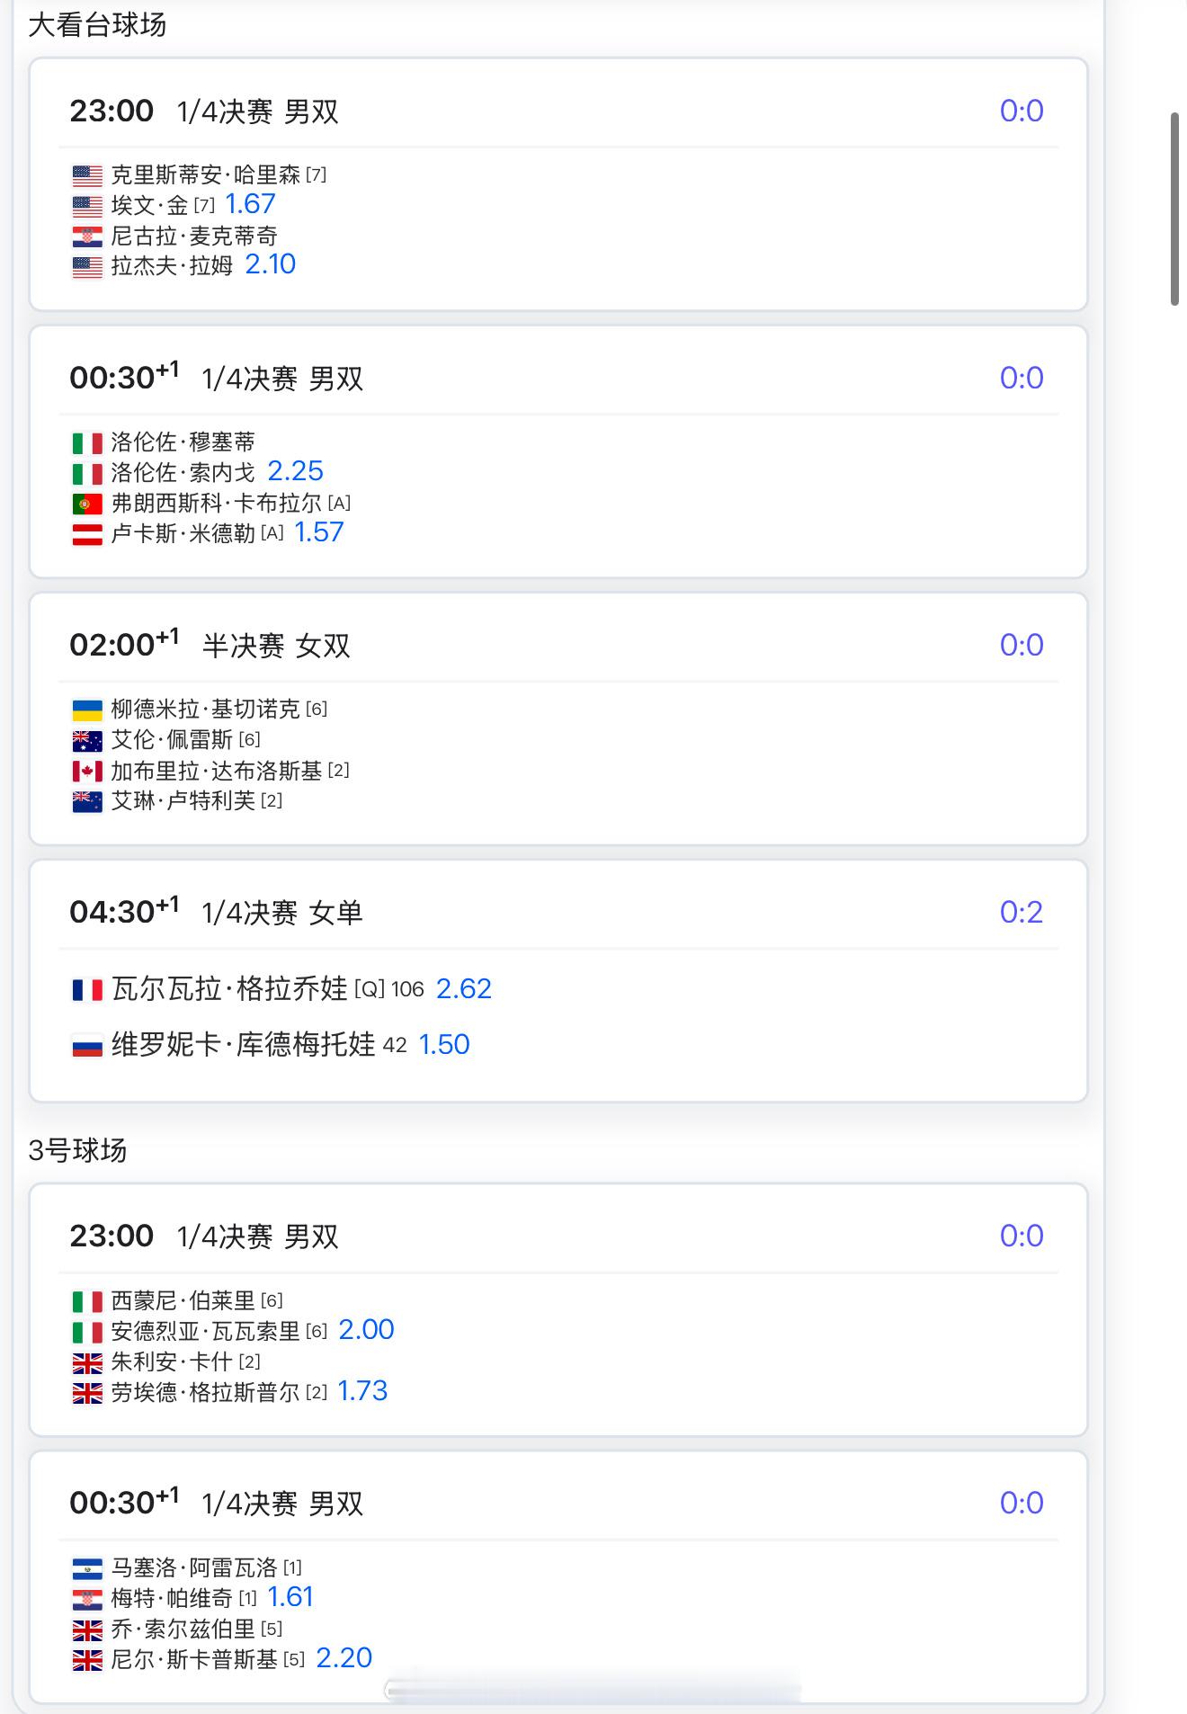Select odds 1.50 for 维罗妮卡·库德梅托娃
Screen dimensions: 1187x1714
(444, 1045)
